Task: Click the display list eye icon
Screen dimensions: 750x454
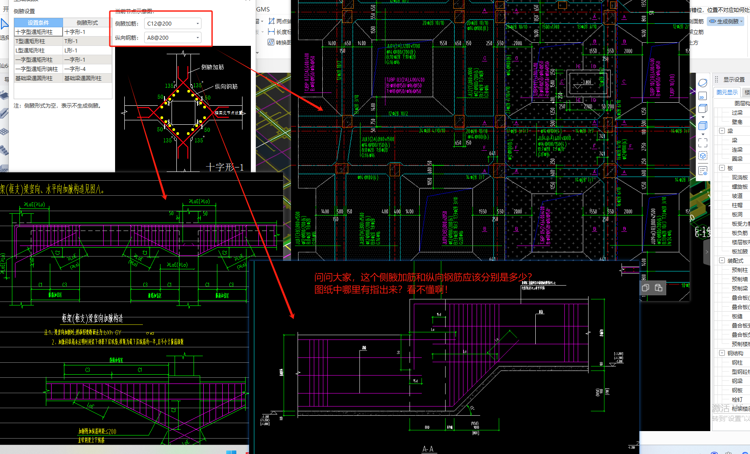Action: (703, 171)
